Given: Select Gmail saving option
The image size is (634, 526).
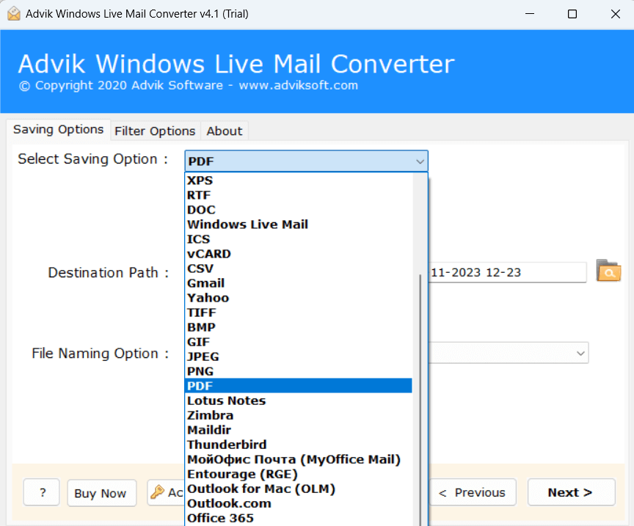Looking at the screenshot, I should coord(299,283).
